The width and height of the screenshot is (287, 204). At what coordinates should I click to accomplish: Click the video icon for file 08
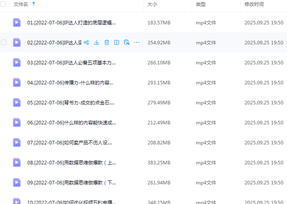[16, 162]
